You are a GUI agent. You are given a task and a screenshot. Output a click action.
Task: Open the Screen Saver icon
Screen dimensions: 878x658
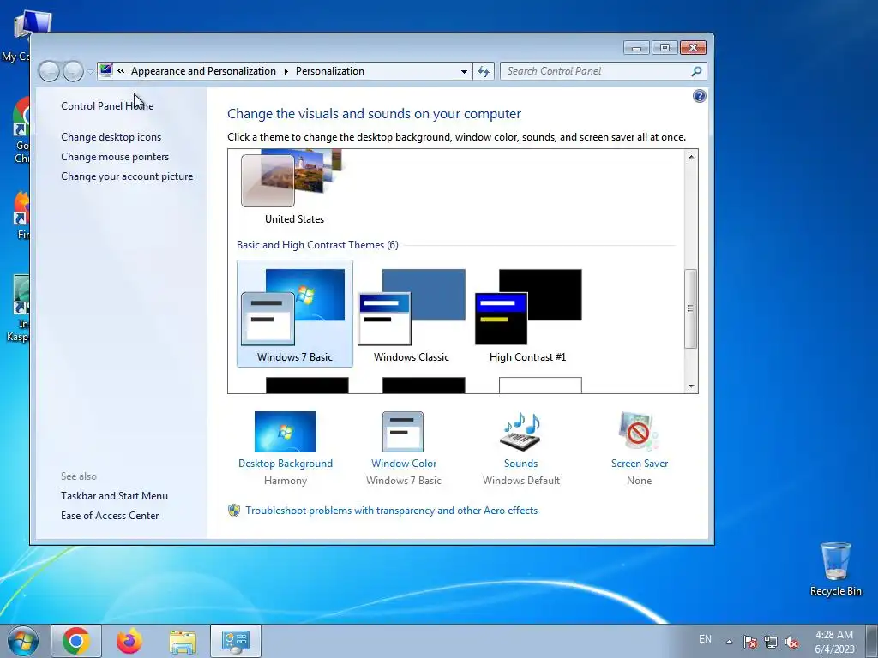(x=638, y=432)
